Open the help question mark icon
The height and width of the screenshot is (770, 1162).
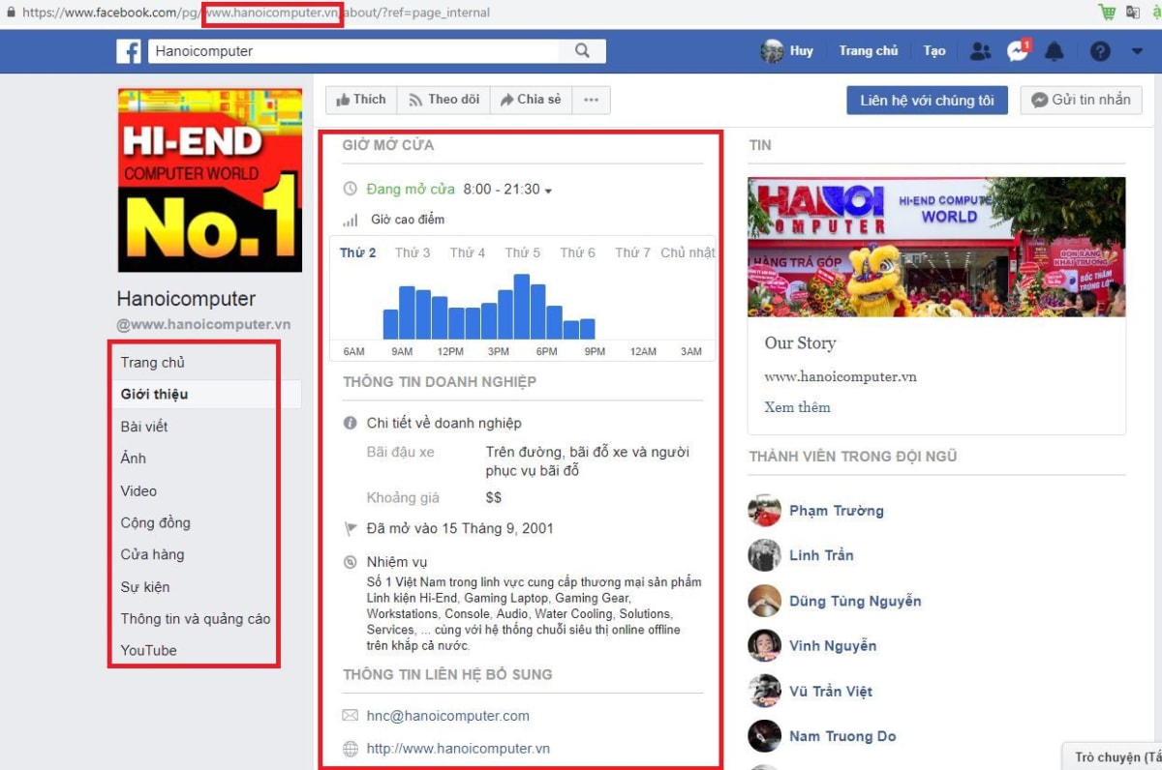[1100, 51]
